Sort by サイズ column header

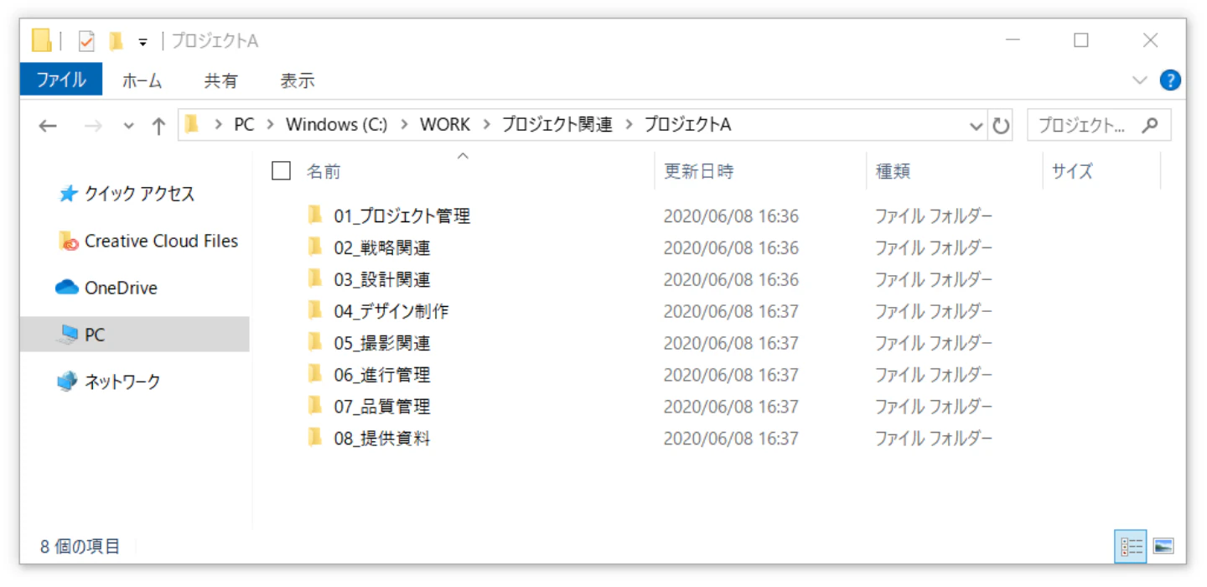pyautogui.click(x=1072, y=171)
